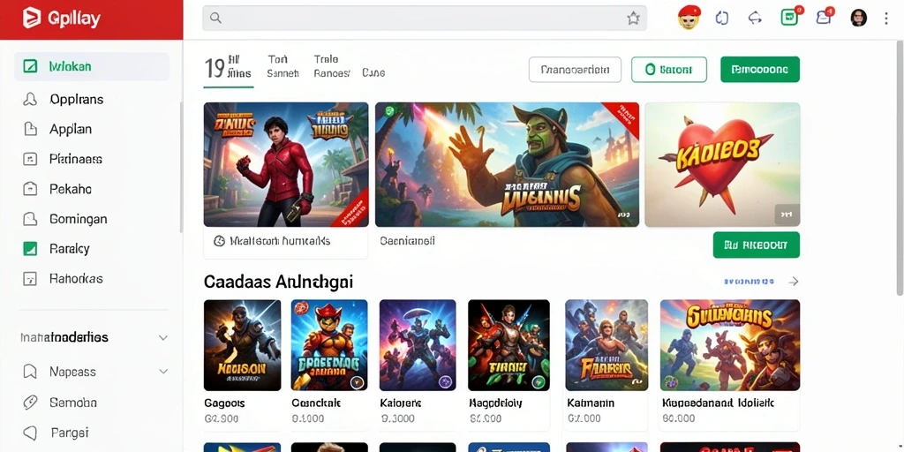Click the small badge on Kaiorere game cover
The height and width of the screenshot is (452, 904).
tap(445, 381)
